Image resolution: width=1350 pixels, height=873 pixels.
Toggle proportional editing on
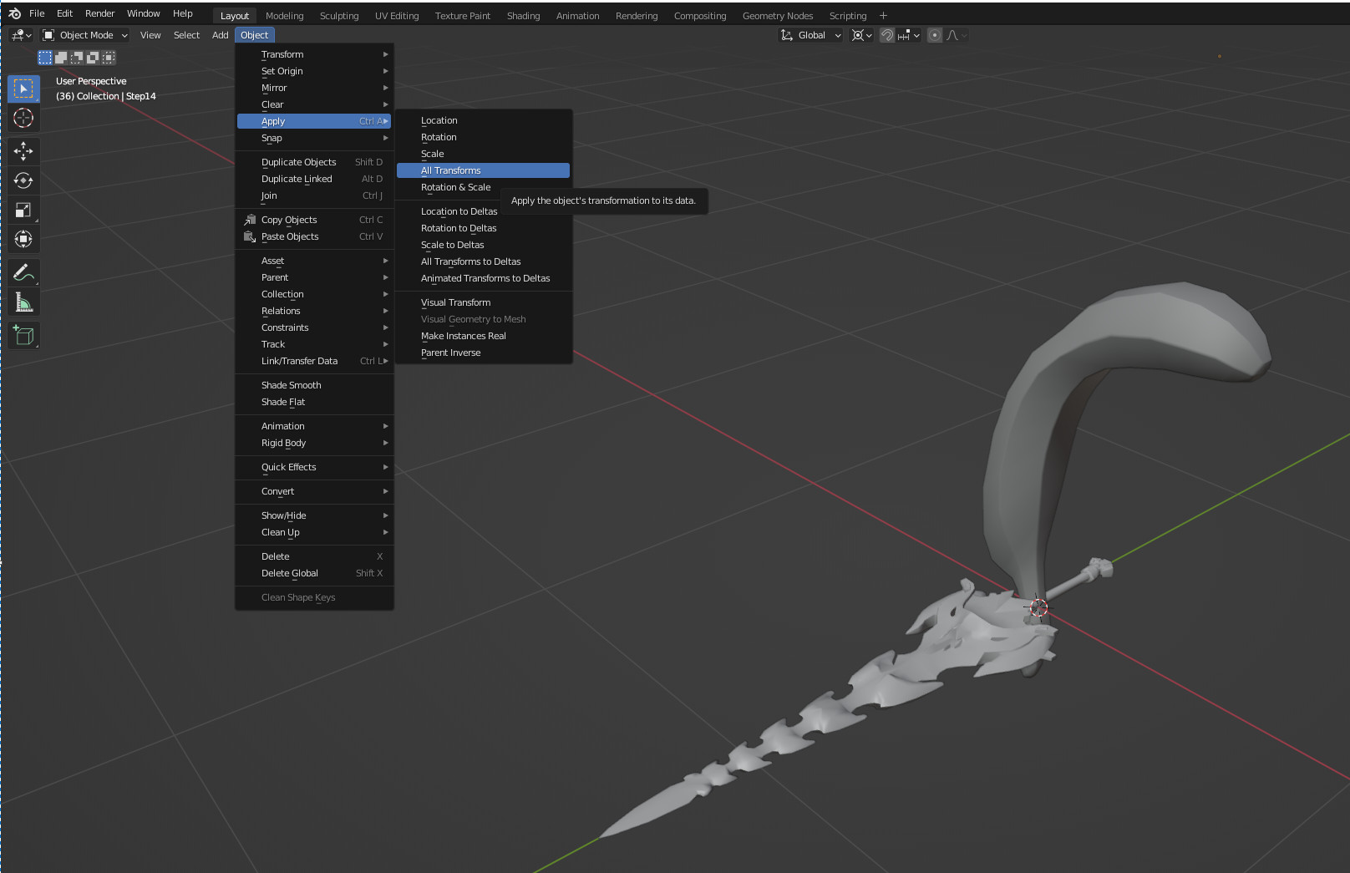(935, 35)
